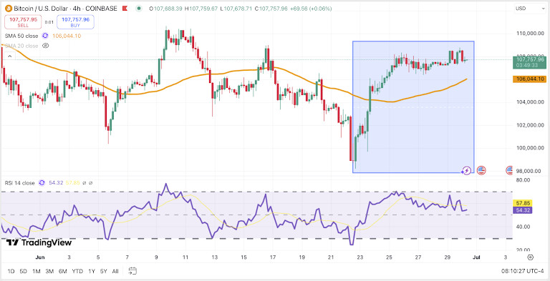Click the purple 54.32 label on RSI axis
The height and width of the screenshot is (281, 550).
coord(523,210)
